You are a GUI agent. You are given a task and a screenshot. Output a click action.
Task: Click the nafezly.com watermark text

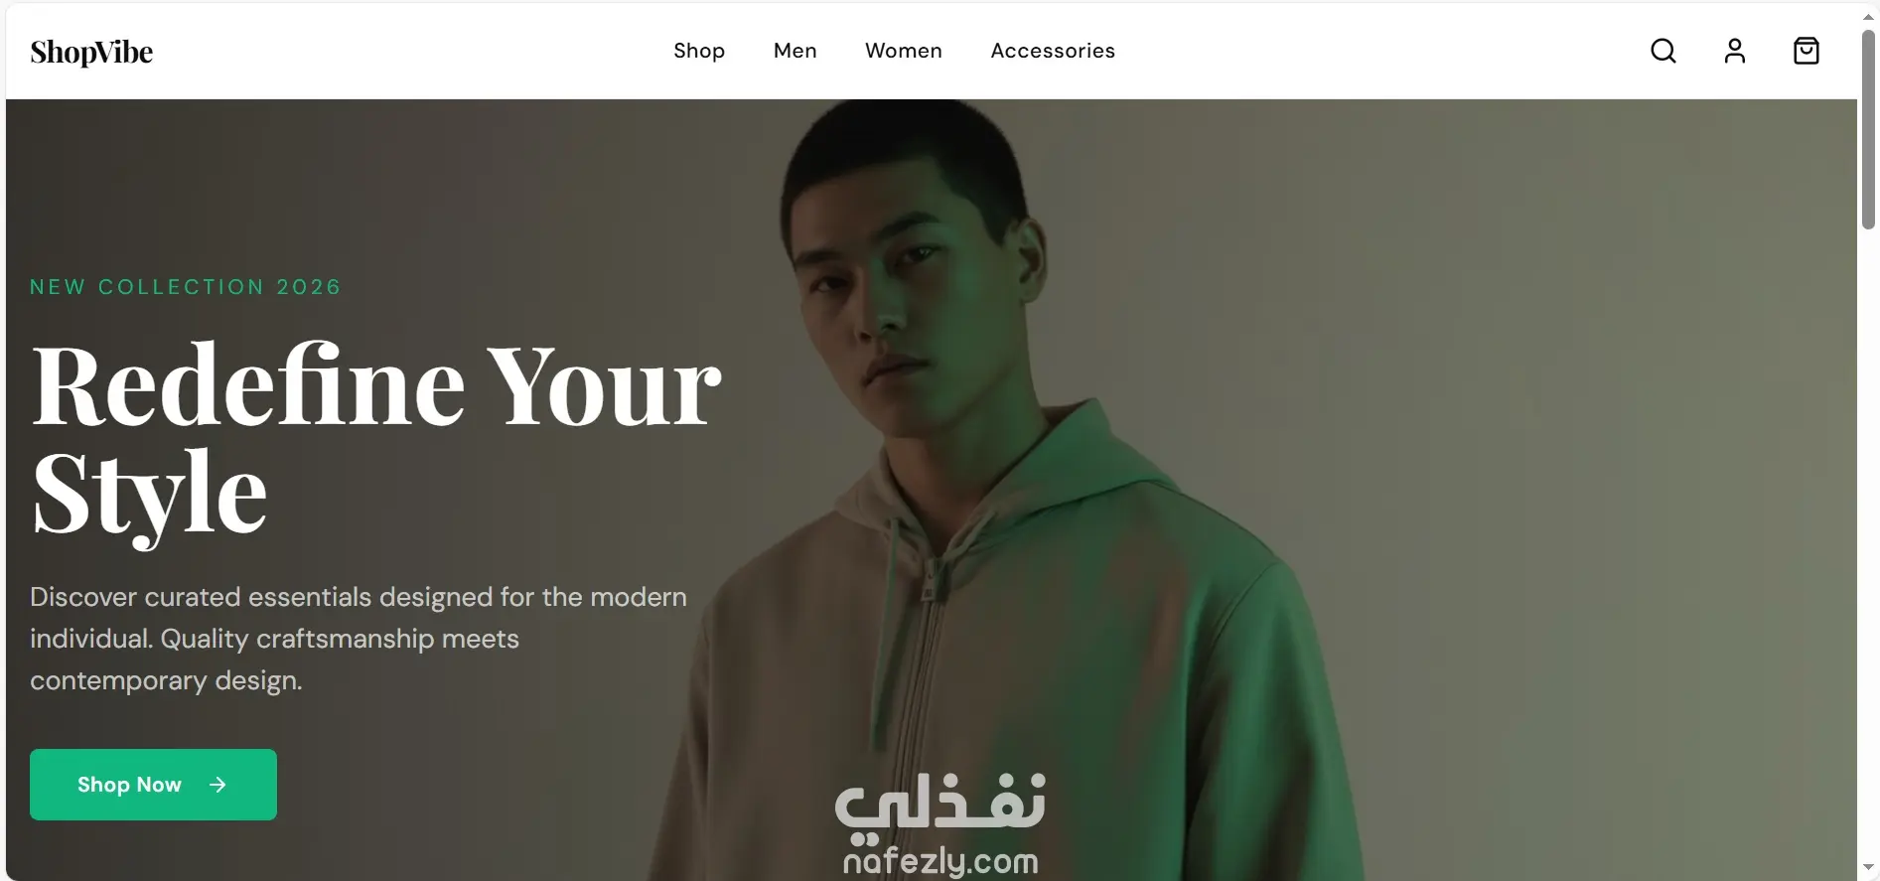point(940,860)
